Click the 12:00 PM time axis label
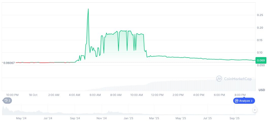Image resolution: width=272 pixels, height=121 pixels. tap(157, 95)
